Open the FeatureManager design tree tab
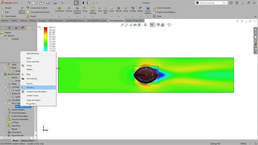258x145 pixels. (3, 28)
